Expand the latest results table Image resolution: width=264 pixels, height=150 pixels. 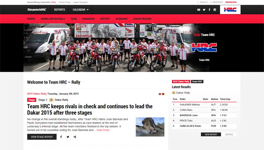[229, 134]
